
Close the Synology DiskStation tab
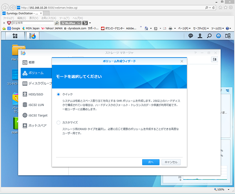[41, 13]
